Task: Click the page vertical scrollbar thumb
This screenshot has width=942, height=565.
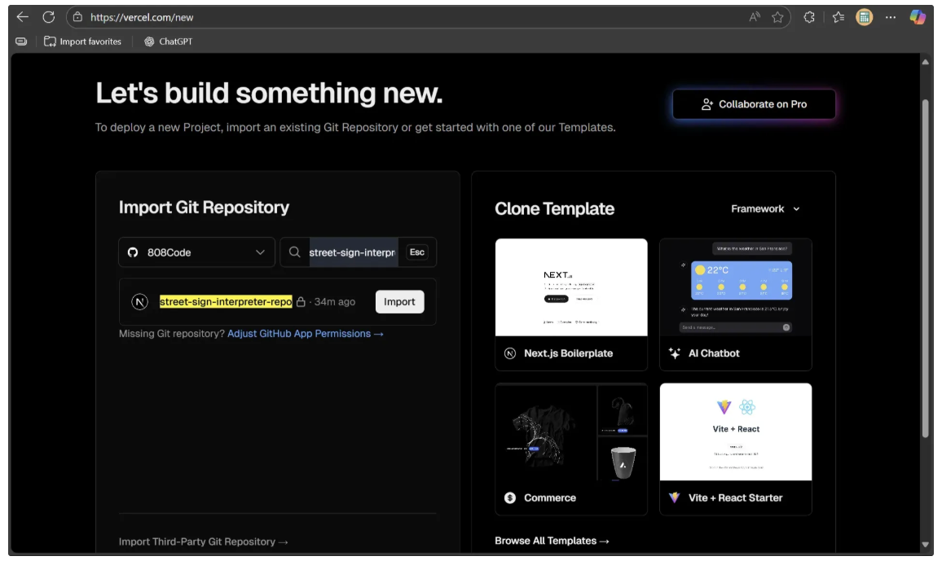Action: click(x=925, y=267)
